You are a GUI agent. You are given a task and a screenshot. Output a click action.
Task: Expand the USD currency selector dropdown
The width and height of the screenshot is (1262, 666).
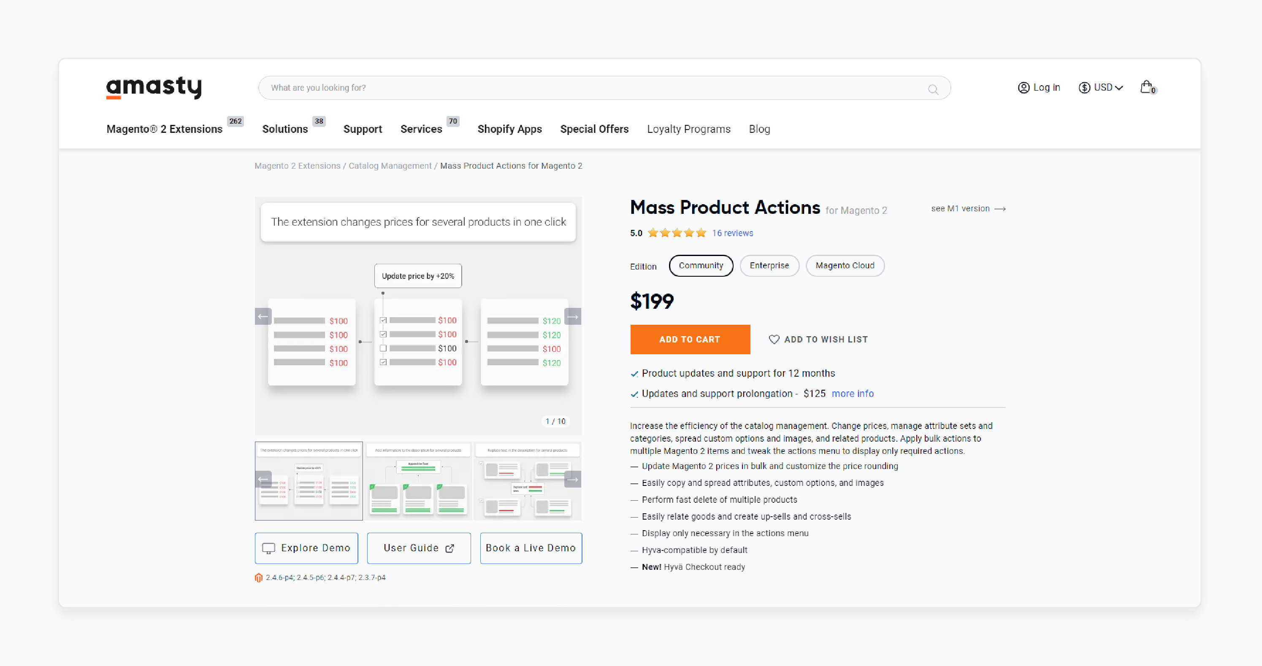[x=1101, y=88]
